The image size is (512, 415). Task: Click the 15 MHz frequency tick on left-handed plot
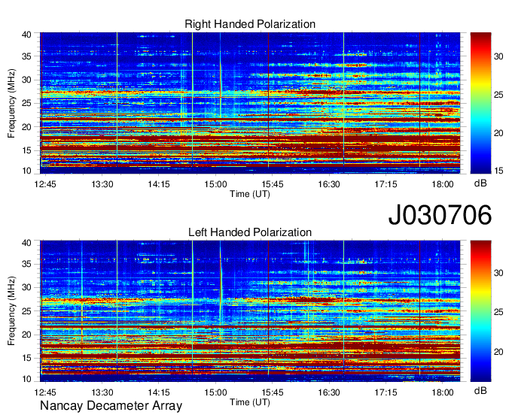tap(27, 358)
